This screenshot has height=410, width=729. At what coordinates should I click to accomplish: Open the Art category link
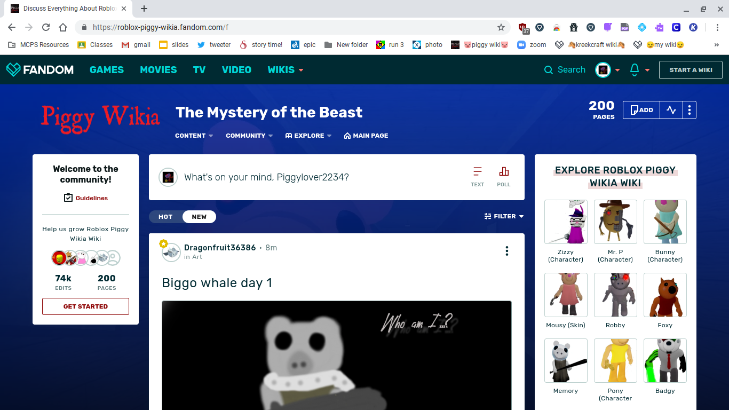(197, 257)
